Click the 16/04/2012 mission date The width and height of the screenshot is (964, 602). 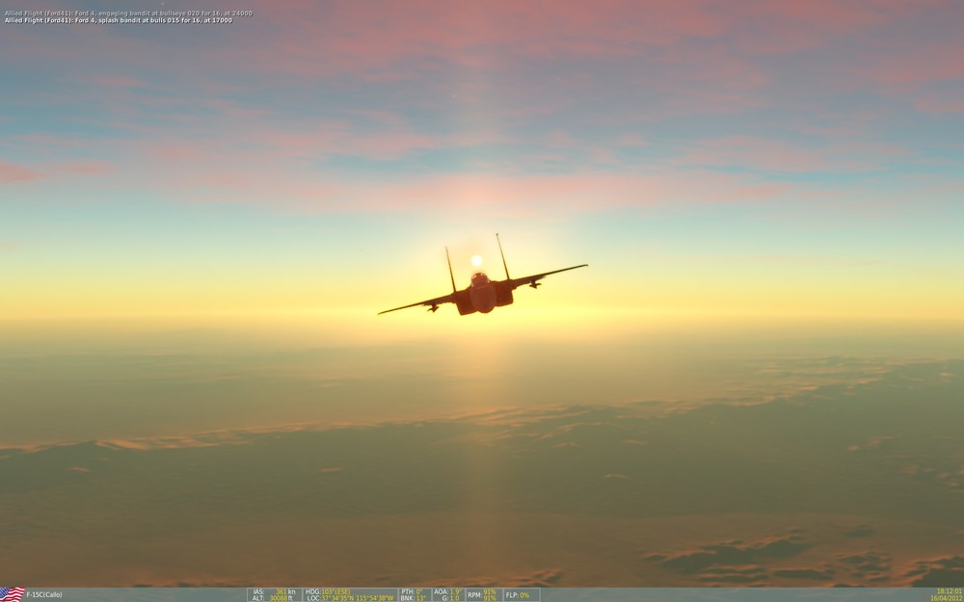(x=947, y=598)
